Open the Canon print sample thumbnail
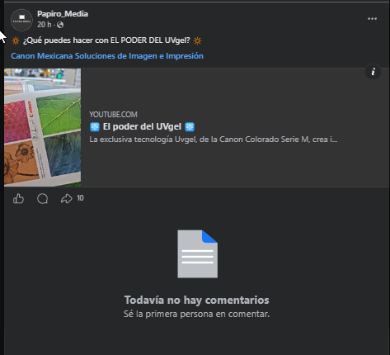 (43, 127)
